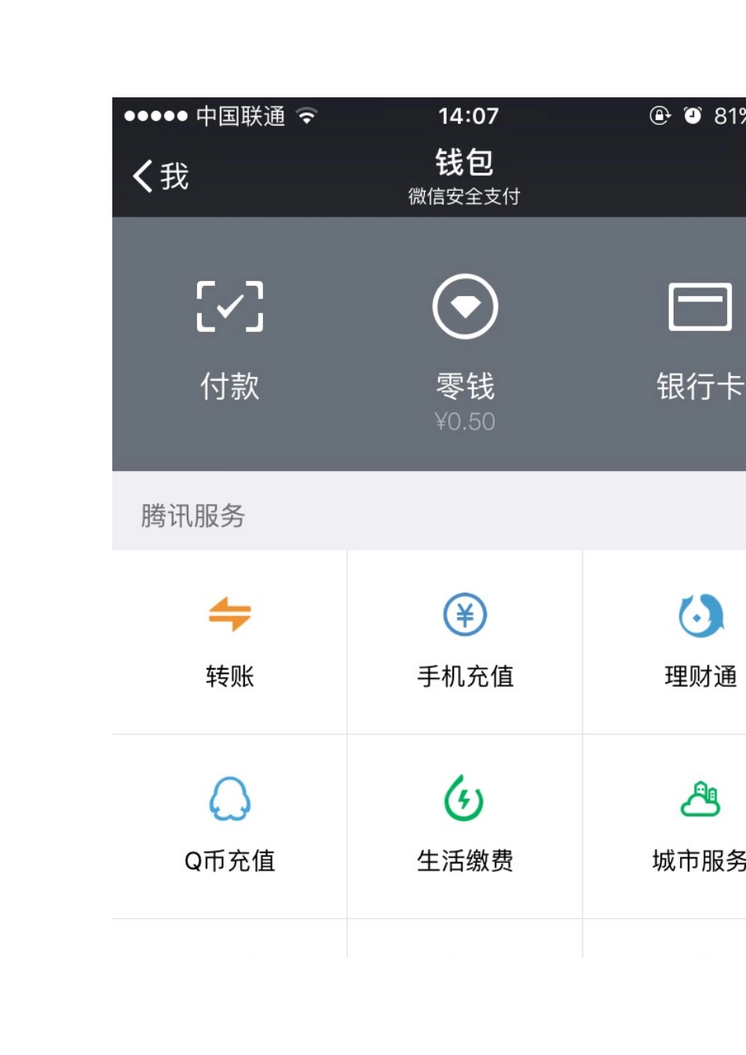This screenshot has width=746, height=1055.
Task: Tap the 钱包 page title
Action: 464,162
